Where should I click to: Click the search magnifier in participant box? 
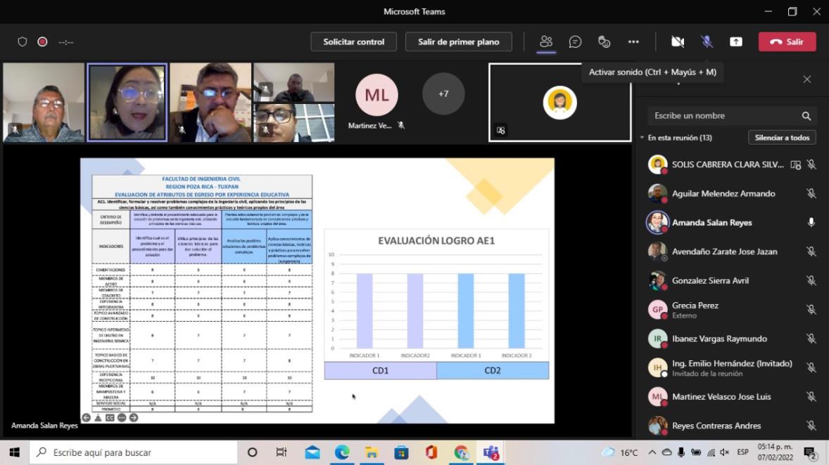point(806,116)
